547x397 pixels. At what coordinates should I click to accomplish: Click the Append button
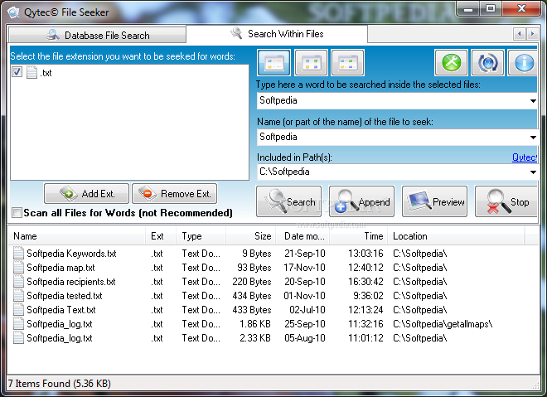click(x=361, y=201)
